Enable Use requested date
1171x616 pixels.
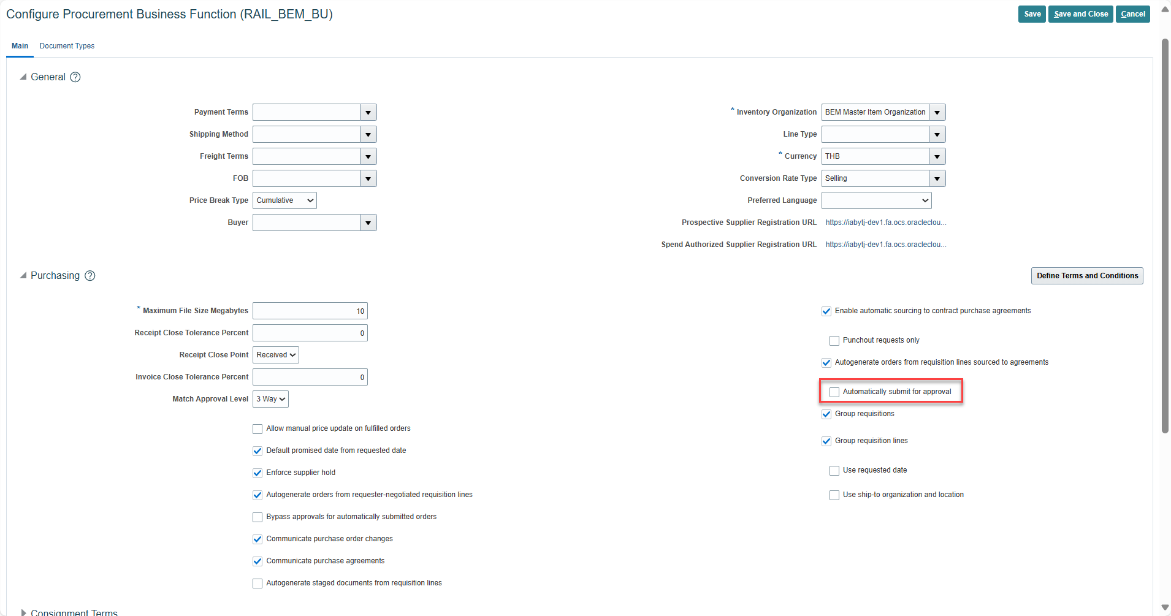[834, 470]
